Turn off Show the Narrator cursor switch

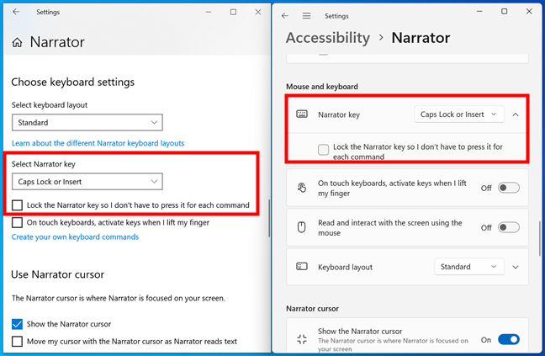pyautogui.click(x=509, y=339)
